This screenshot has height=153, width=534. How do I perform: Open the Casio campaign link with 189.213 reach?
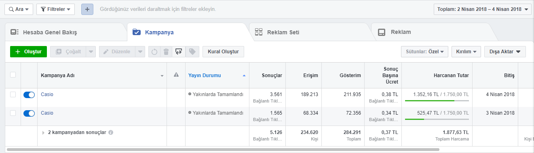pyautogui.click(x=47, y=94)
